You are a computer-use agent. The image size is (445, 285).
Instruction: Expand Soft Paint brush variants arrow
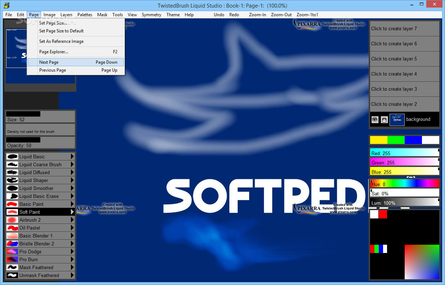click(x=72, y=212)
